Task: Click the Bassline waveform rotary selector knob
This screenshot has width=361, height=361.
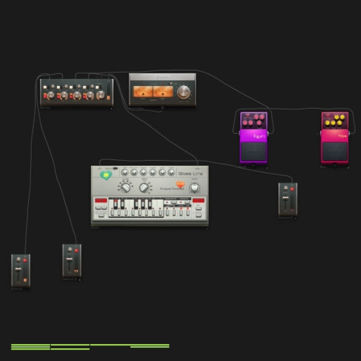Action: (126, 187)
